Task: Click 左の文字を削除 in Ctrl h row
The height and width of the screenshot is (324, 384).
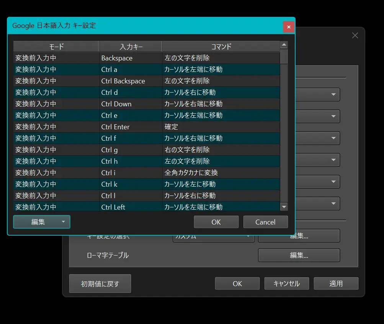Action: (x=221, y=161)
